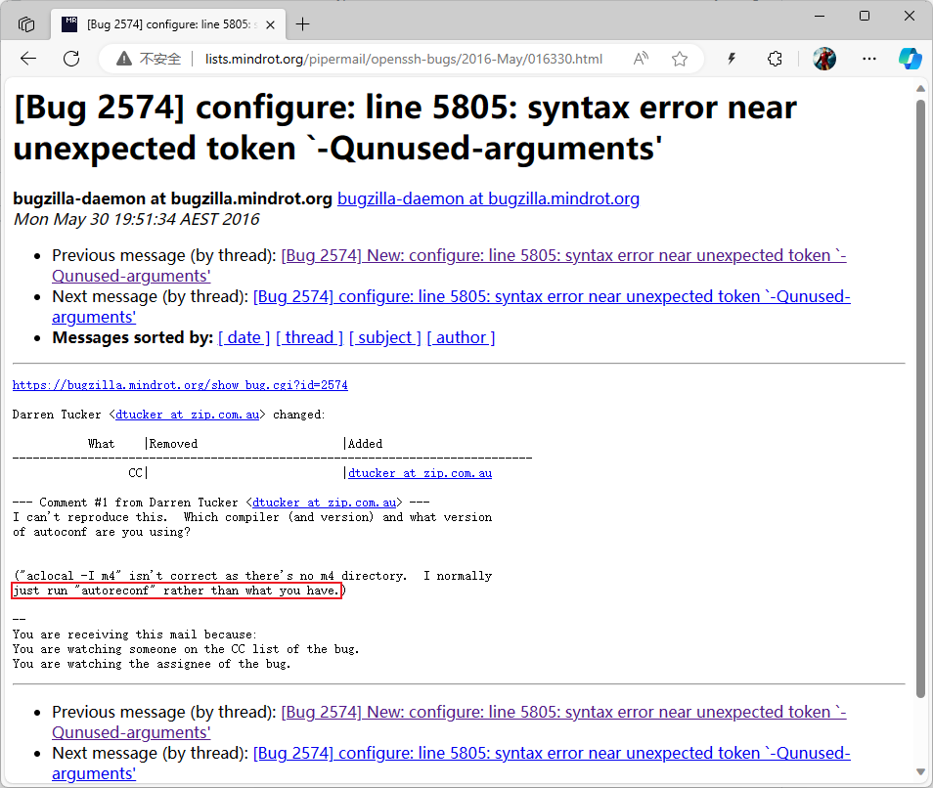Open the tab actions workspace icon
This screenshot has height=788, width=933.
[x=26, y=23]
